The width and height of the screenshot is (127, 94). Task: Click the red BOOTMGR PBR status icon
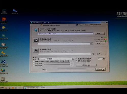pyautogui.click(x=105, y=39)
